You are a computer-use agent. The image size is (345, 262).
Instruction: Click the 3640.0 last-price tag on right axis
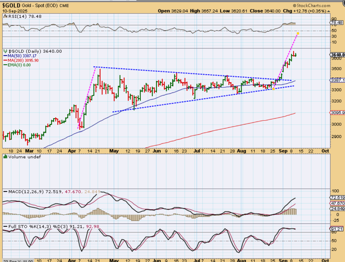tap(338, 55)
